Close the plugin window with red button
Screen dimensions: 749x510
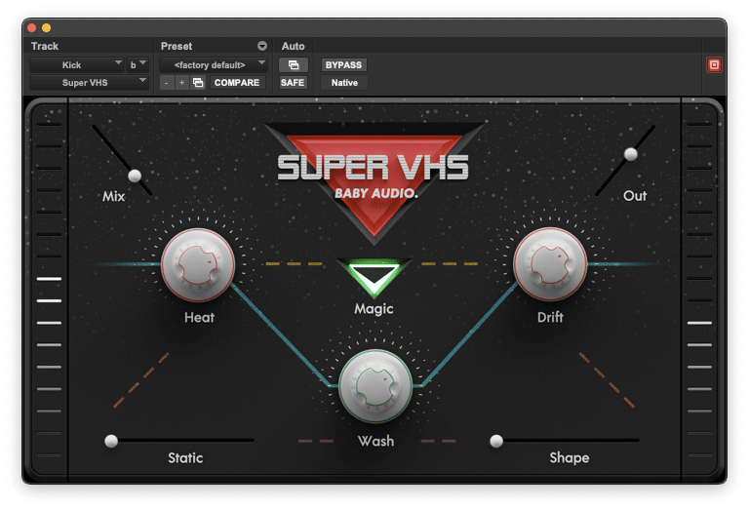click(32, 27)
